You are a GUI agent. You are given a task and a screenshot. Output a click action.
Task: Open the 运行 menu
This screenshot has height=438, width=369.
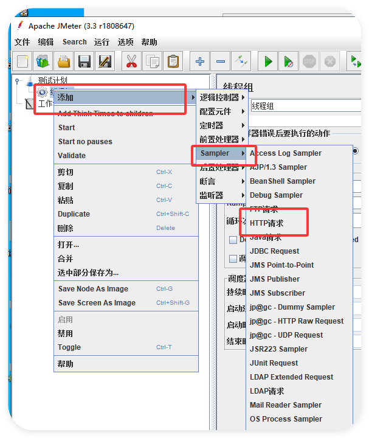click(x=102, y=42)
